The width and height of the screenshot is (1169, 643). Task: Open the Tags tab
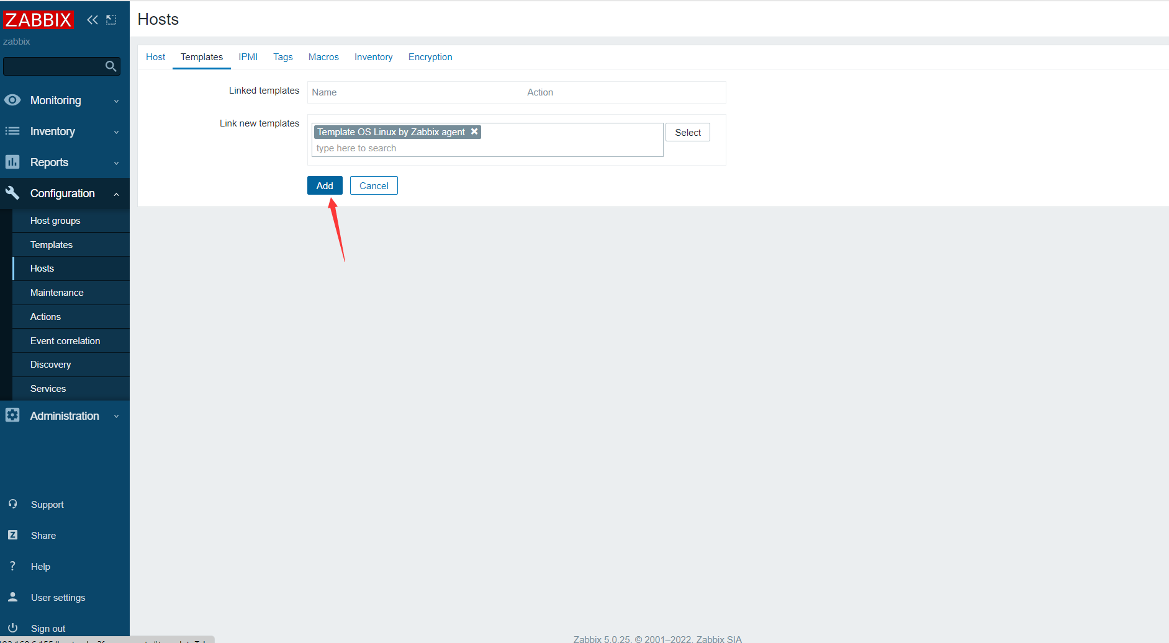283,57
